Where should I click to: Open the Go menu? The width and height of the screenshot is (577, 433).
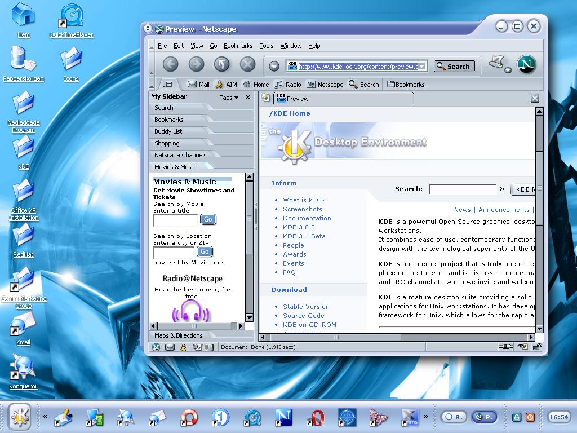point(214,46)
